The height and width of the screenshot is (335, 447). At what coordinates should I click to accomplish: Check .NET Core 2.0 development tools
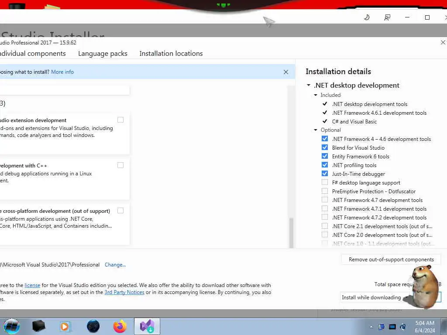point(325,235)
